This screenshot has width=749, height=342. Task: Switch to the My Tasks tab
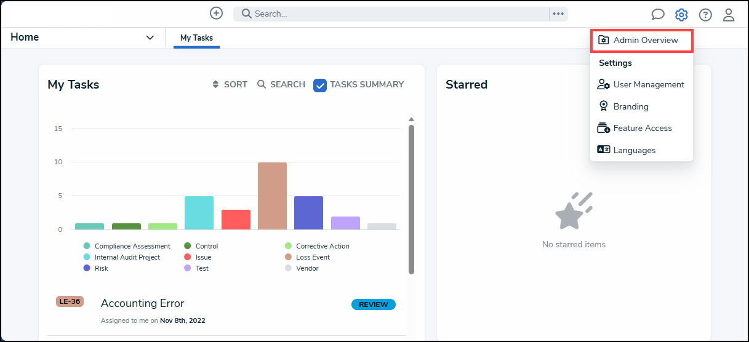[x=196, y=38]
